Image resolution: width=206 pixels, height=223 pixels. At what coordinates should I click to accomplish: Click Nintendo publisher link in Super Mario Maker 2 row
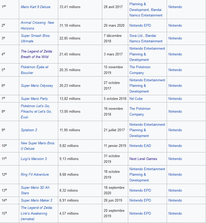click(x=175, y=201)
